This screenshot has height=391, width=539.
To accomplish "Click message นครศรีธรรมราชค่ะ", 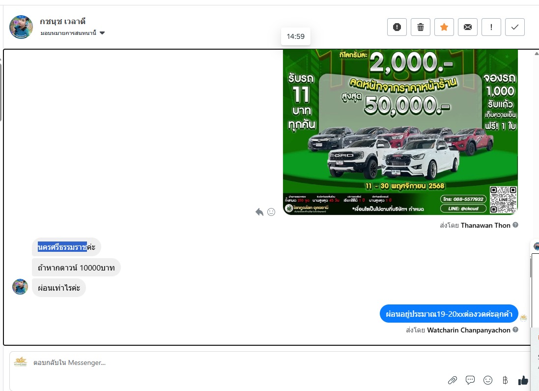I will tap(66, 247).
